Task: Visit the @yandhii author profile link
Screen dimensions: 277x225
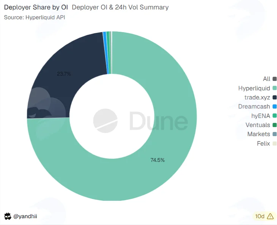Action: click(x=25, y=216)
